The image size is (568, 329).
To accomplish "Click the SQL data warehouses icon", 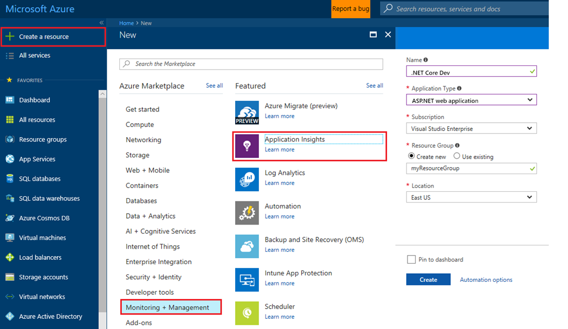I will [10, 198].
